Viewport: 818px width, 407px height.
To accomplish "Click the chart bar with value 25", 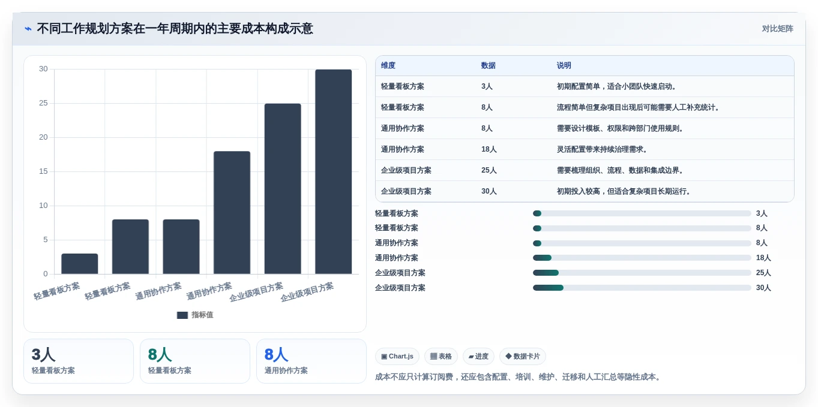I will (x=283, y=189).
